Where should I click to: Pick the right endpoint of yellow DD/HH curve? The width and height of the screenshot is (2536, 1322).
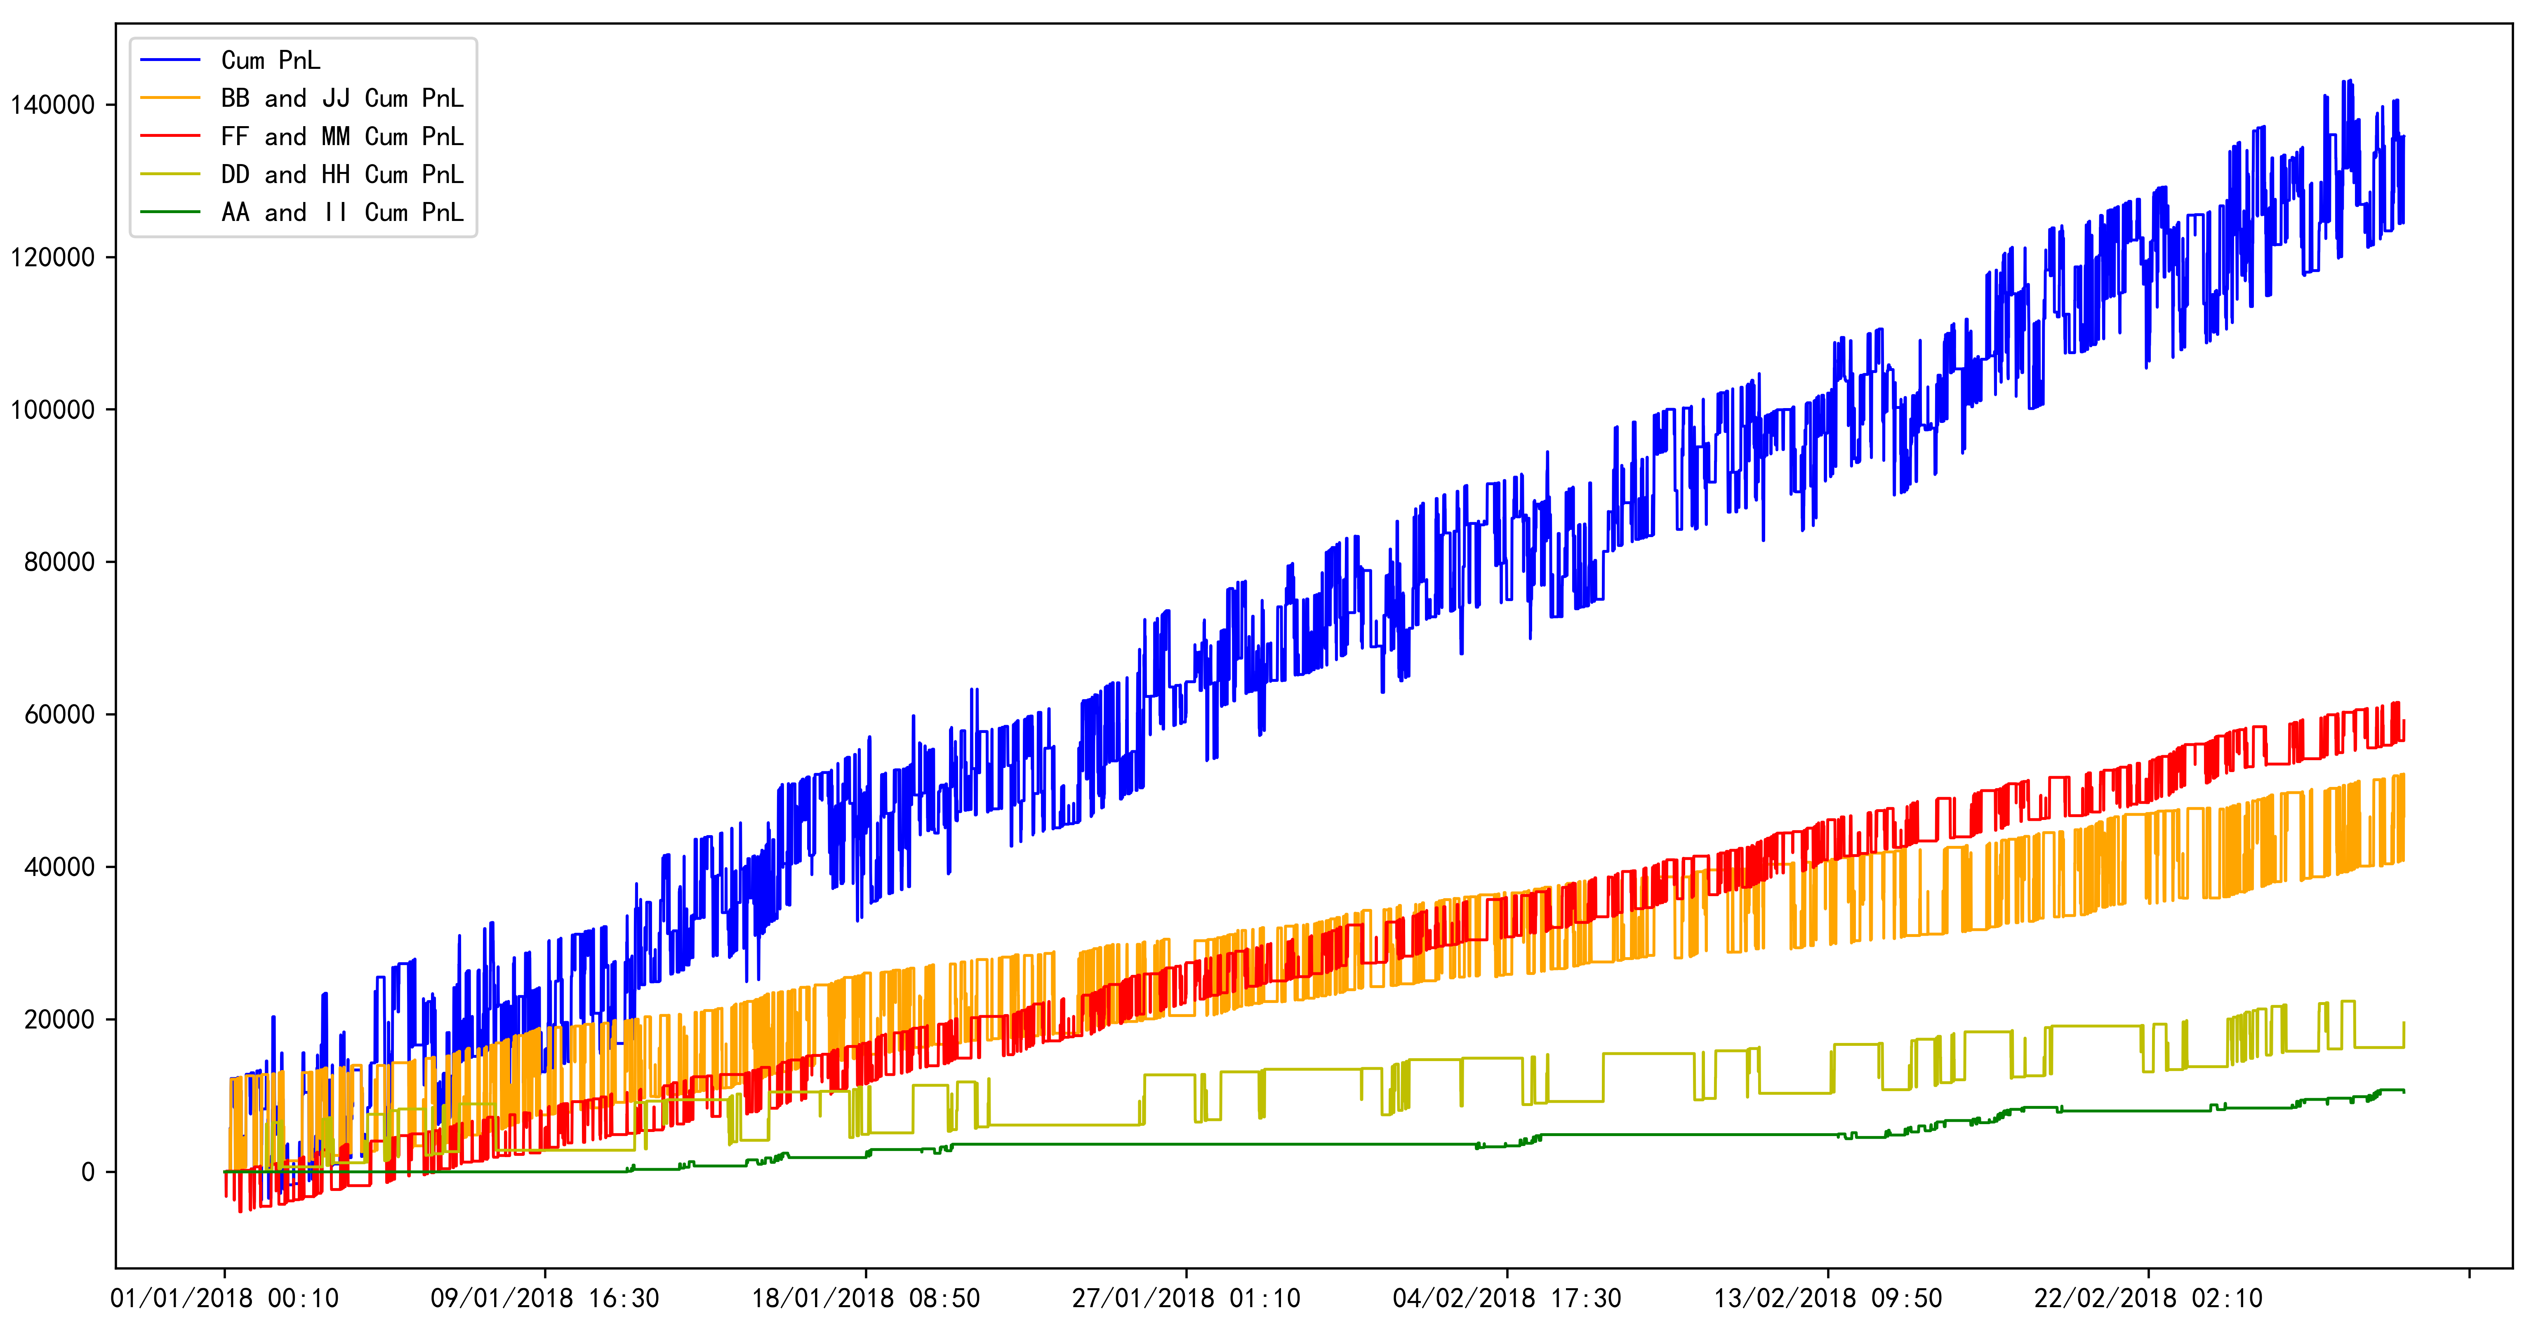tap(2403, 1024)
